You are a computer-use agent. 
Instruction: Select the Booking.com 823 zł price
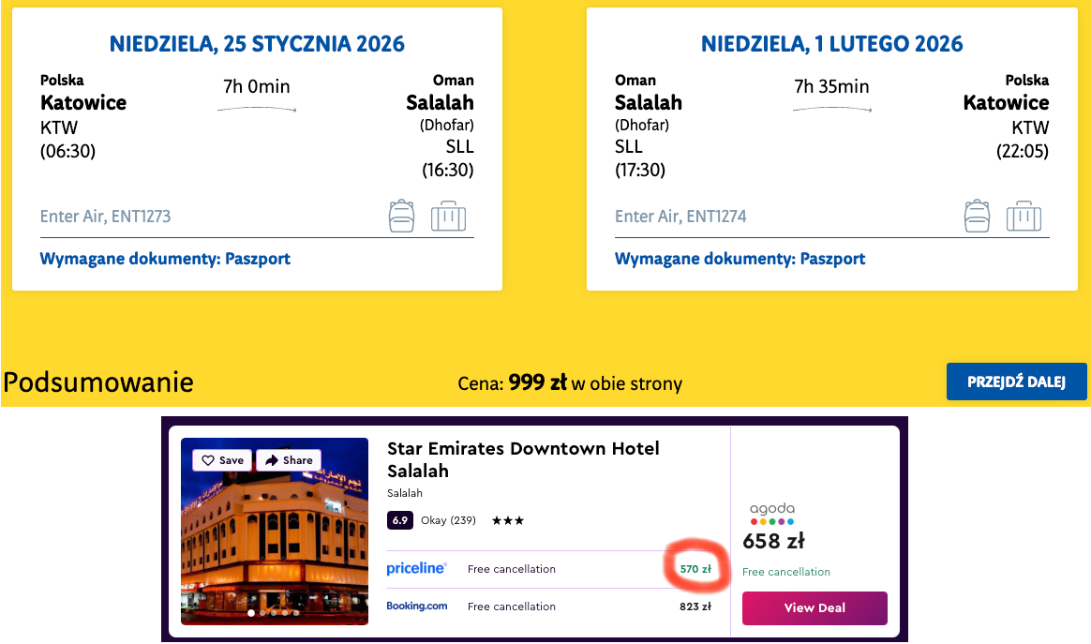click(x=695, y=607)
